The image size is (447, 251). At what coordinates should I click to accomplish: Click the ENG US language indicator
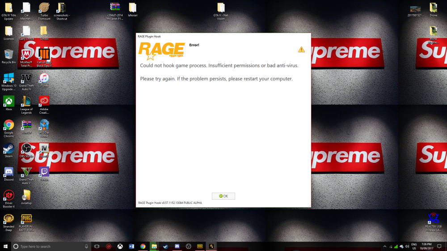pos(414,246)
